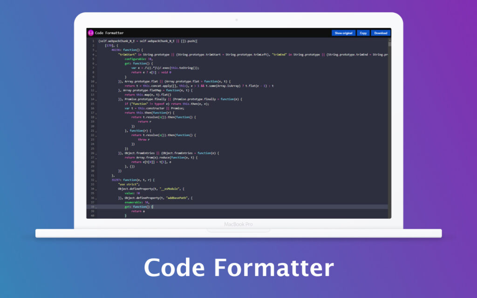
Task: Click 'return e[t[0]] = t[1], e' line
Action: point(151,162)
